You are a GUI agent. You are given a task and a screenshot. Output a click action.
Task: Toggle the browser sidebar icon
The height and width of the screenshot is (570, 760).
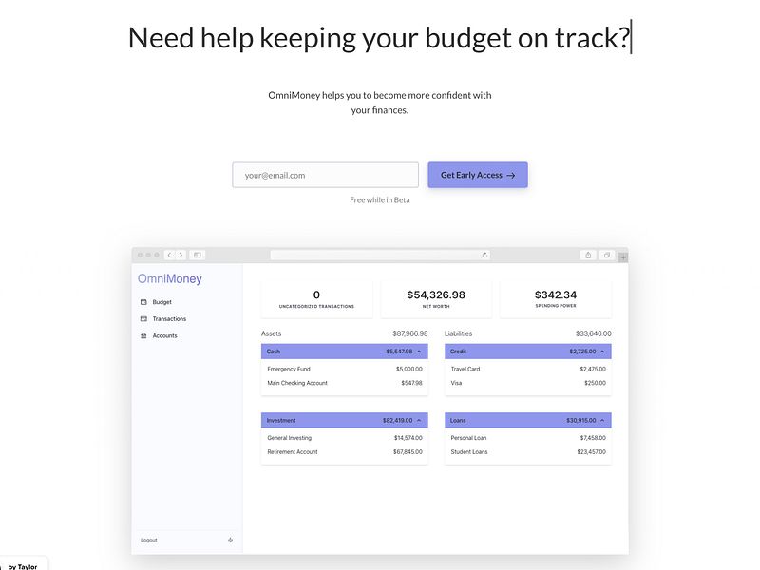click(x=198, y=255)
